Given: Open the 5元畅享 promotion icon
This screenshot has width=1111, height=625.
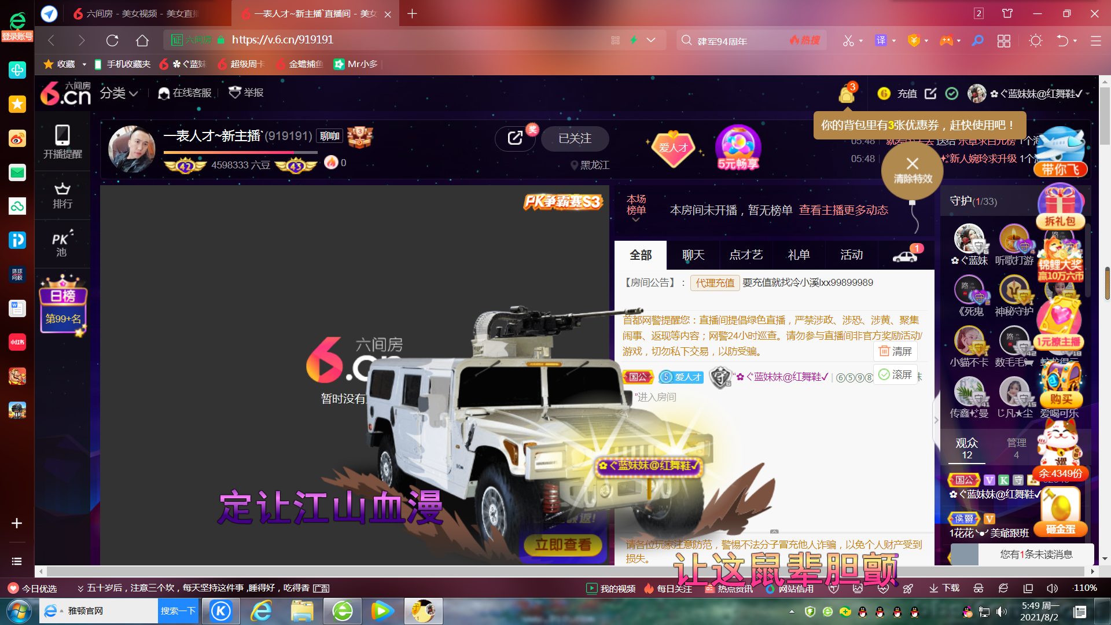Looking at the screenshot, I should [738, 148].
